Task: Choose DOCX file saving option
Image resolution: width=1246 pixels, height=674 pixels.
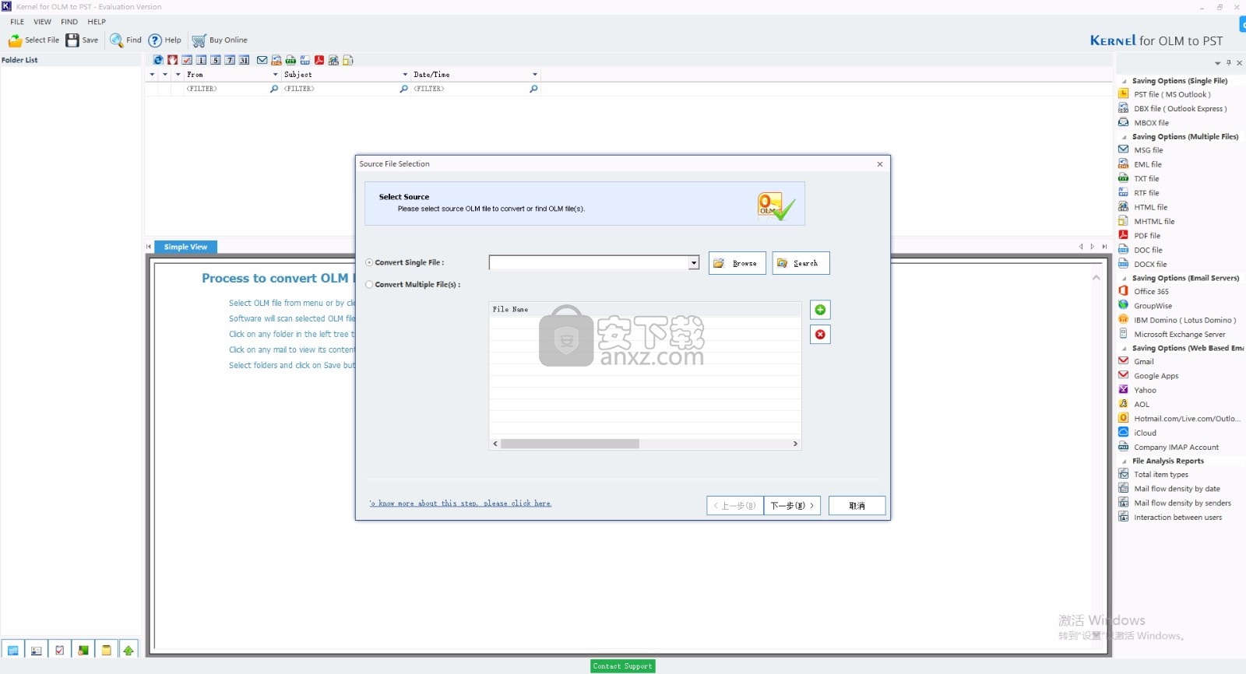Action: pyautogui.click(x=1150, y=265)
